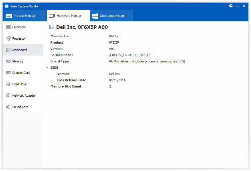251x171 pixels.
Task: Click the mainboard 'Version' label above Serial Number
Action: (56, 49)
